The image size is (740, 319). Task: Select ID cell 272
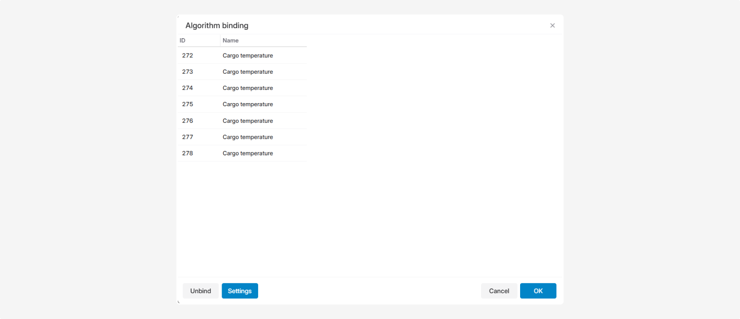188,56
